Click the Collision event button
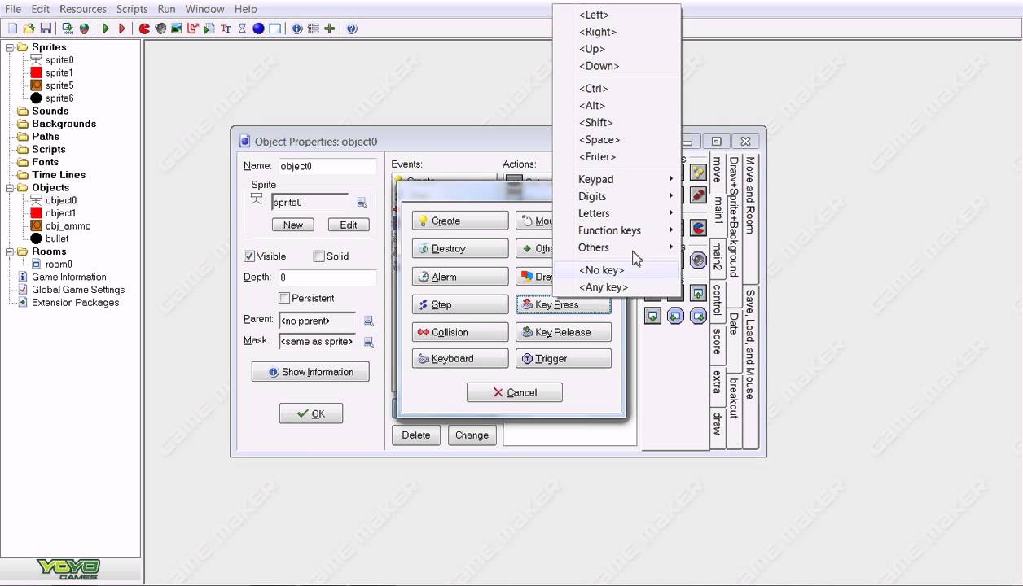Screen dimensions: 1023x586 pyautogui.click(x=460, y=332)
